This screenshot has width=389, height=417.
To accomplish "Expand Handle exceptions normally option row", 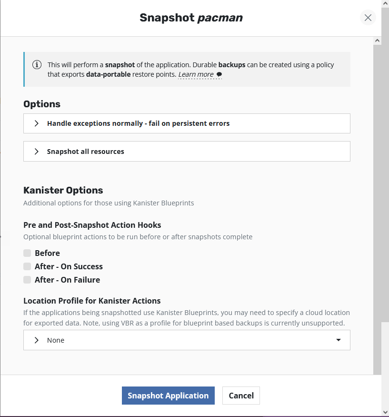I will [138, 123].
